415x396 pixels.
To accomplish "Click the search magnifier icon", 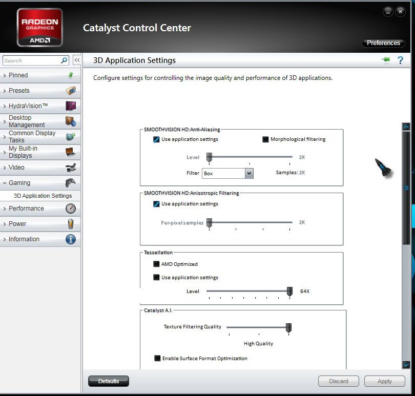I will (64, 60).
